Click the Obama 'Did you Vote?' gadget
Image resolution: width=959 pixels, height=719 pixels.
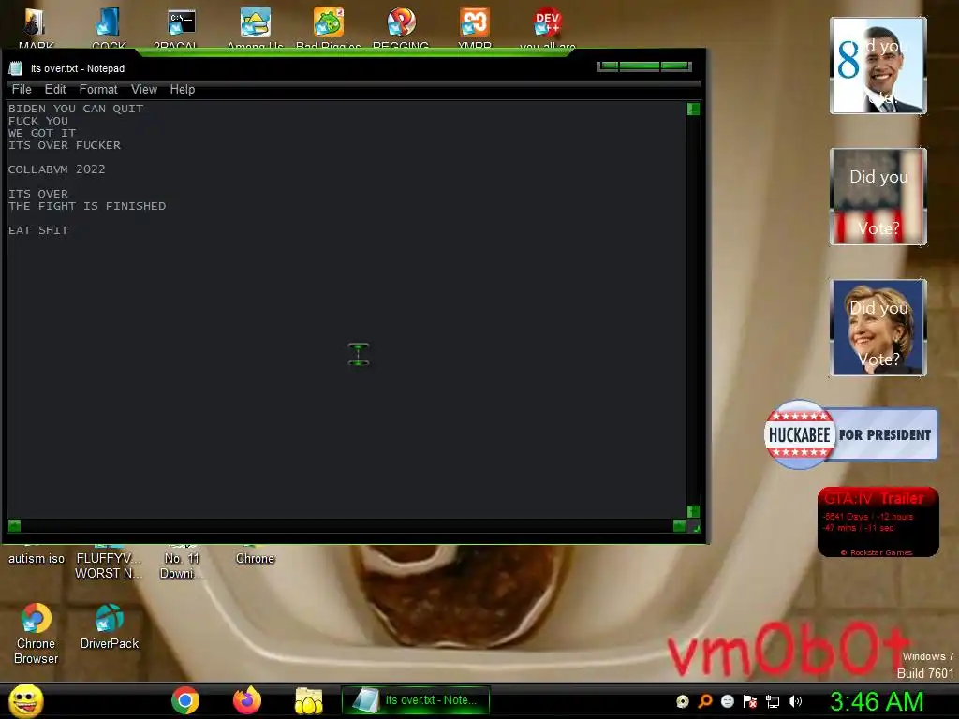878,66
